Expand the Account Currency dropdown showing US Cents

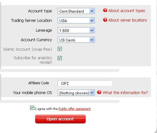pyautogui.click(x=76, y=40)
